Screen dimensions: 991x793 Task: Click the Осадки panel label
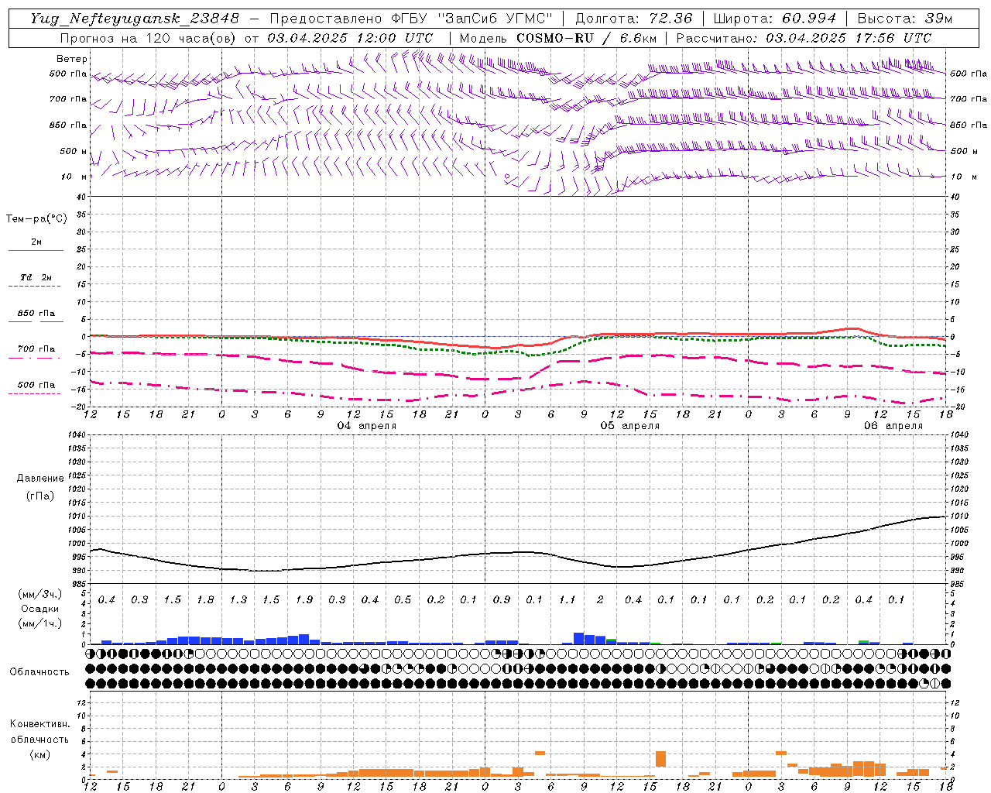point(40,609)
